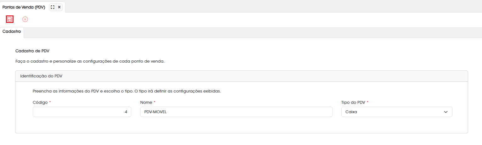Open the Tipo do PDV combo box showing Caixa
Image resolution: width=482 pixels, height=145 pixels.
click(x=397, y=112)
